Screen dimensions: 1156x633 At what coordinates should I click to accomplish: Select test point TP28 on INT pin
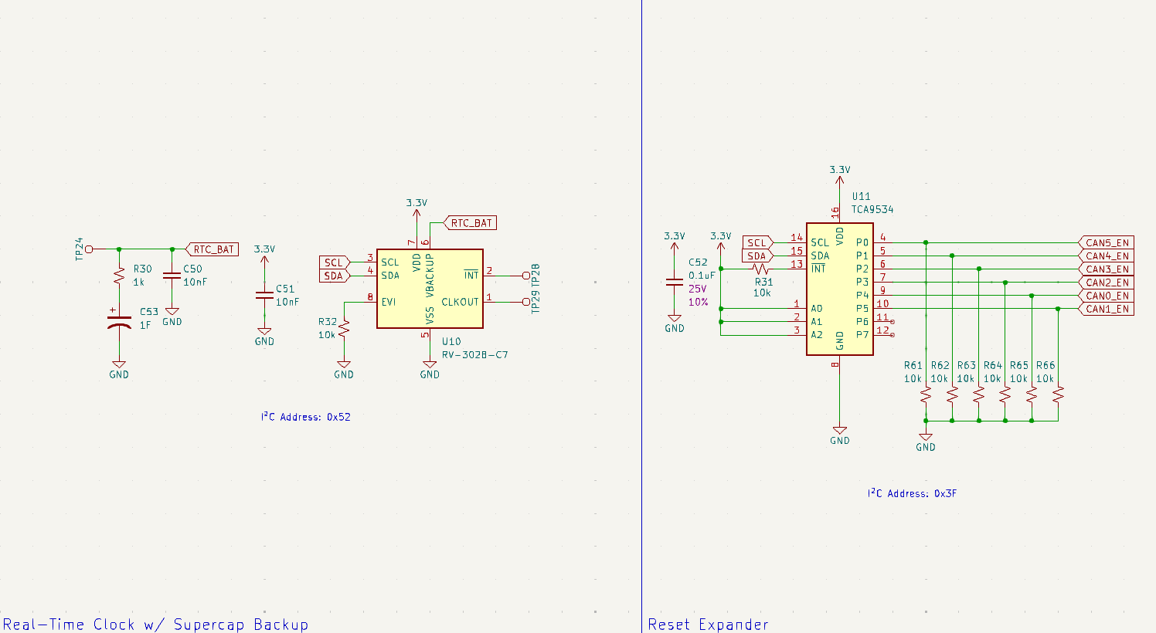[526, 276]
